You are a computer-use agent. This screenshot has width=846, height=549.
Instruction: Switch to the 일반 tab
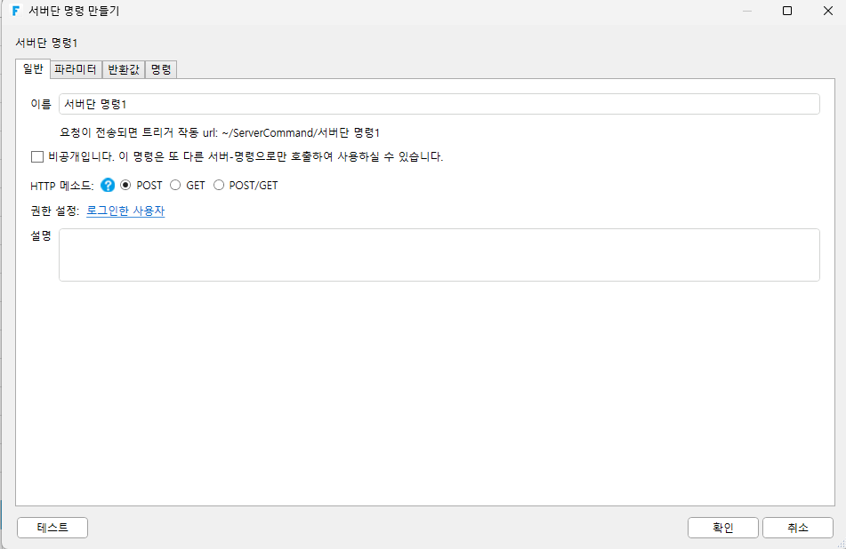coord(33,69)
